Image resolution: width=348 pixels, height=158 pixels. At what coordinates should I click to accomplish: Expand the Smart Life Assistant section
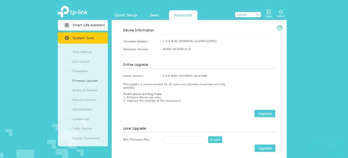coord(83,25)
